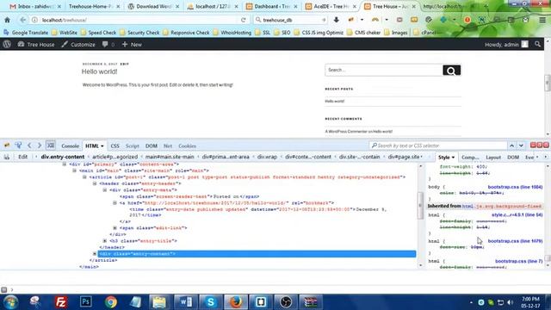
Task: Switch to the Script tab in Firebug
Action: point(132,146)
